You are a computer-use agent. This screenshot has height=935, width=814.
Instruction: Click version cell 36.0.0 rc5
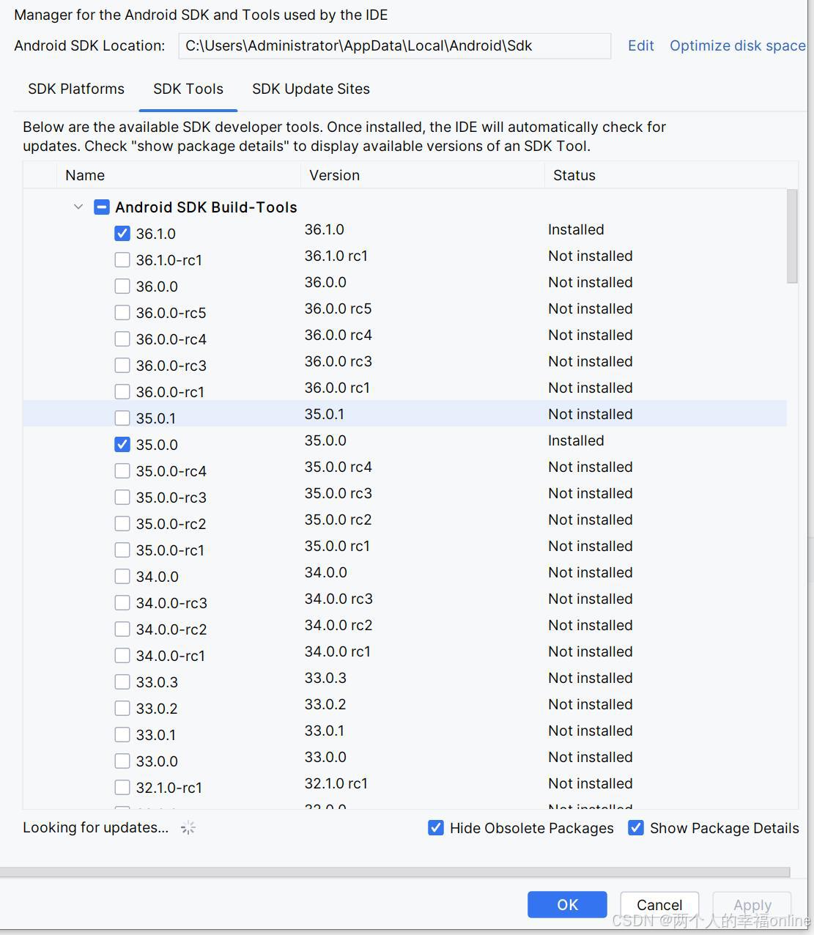(x=338, y=308)
